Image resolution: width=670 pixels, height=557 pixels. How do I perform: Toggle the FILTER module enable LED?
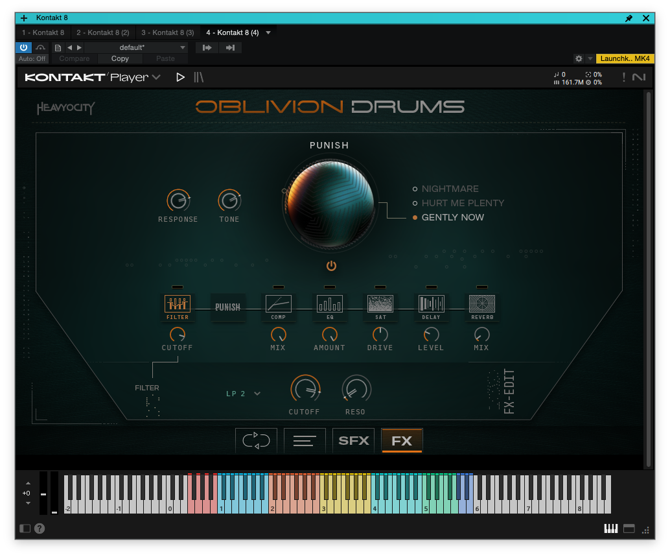(x=178, y=287)
